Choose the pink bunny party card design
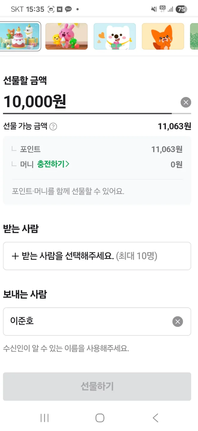198x431 pixels. (66, 36)
